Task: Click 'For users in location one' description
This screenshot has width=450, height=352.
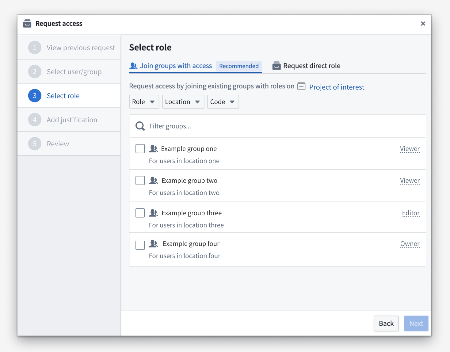Action: pos(184,161)
